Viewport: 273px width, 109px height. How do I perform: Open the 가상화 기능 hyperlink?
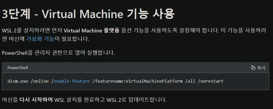coord(40,39)
